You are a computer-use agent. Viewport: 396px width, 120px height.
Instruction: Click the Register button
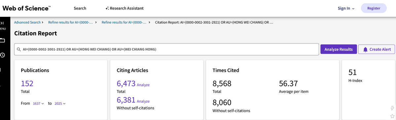click(374, 8)
